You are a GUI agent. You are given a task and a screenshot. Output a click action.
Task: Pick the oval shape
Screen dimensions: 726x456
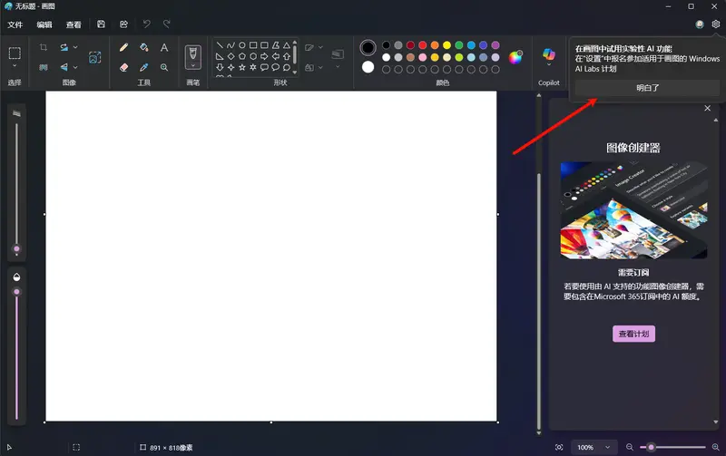click(242, 45)
